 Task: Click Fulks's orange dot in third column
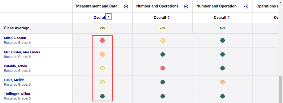click(x=223, y=82)
